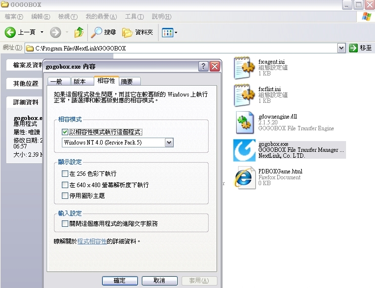Toggle the 資料夾 folders pane

(x=137, y=32)
